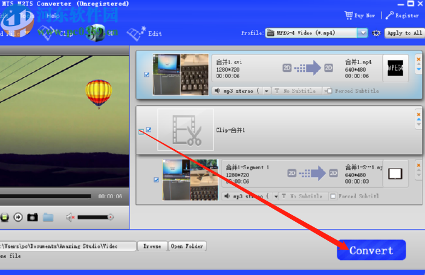Image resolution: width=425 pixels, height=275 pixels.
Task: Click the preview progress seek bar
Action: tap(45, 196)
